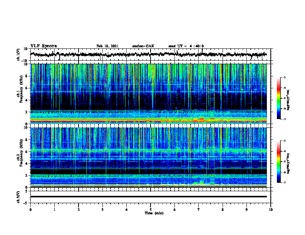
Task: Click the date "Feb. 18, 2021"
Action: click(x=107, y=46)
